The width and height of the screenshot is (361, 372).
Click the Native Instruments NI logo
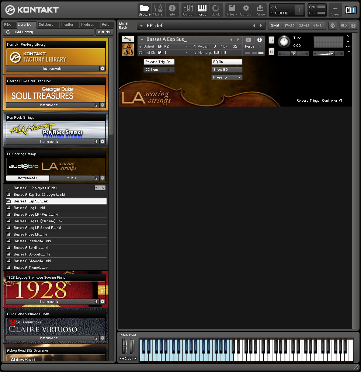(x=351, y=10)
